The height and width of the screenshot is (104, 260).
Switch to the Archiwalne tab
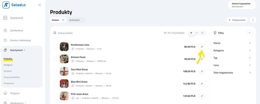pyautogui.click(x=76, y=20)
